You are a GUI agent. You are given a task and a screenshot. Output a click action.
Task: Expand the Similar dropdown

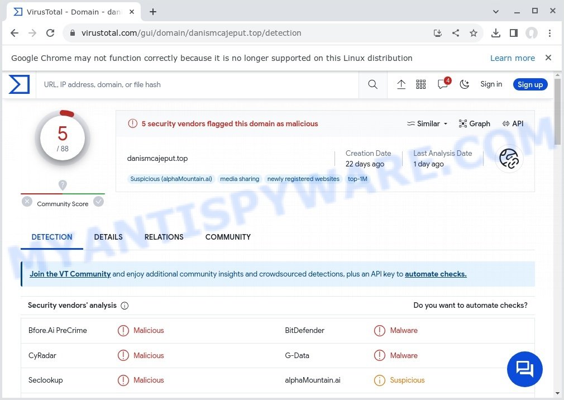pyautogui.click(x=427, y=123)
